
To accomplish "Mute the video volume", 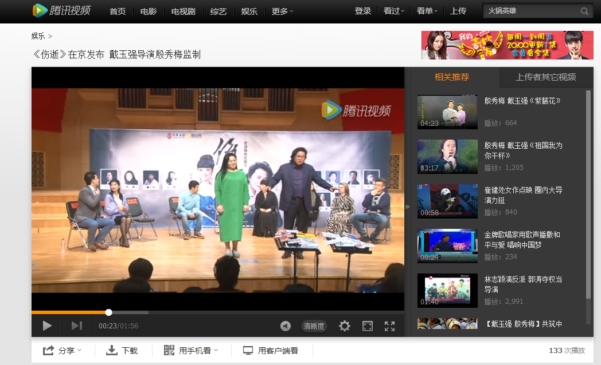I will coord(286,326).
